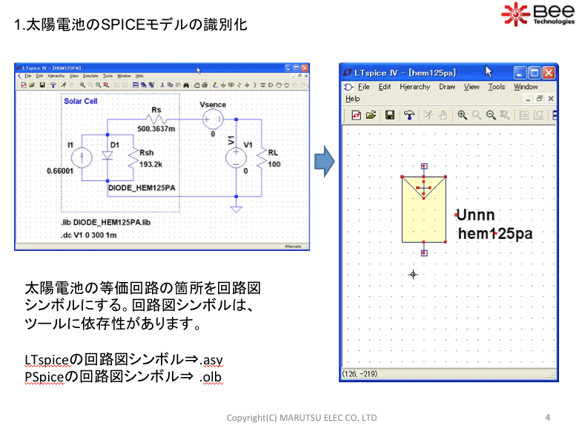Click the hem125pa symbol value text
579x429 pixels.
coord(495,233)
